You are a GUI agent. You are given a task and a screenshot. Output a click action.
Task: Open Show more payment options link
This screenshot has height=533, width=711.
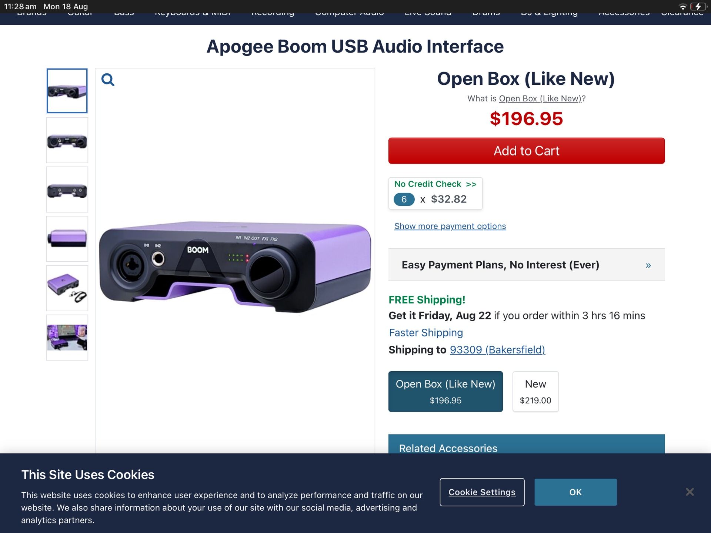click(x=450, y=226)
